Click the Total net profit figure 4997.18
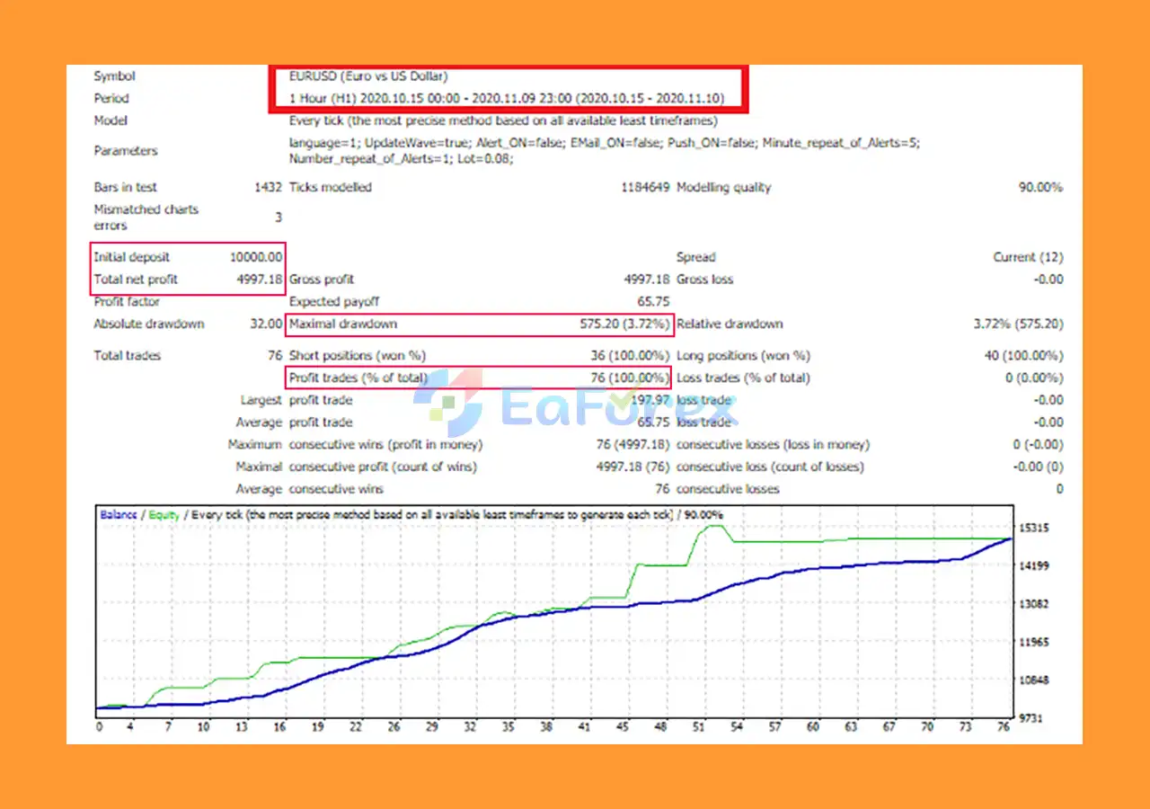 pyautogui.click(x=259, y=279)
